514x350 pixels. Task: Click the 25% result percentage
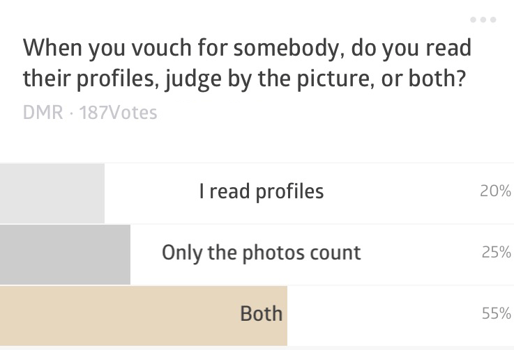(495, 252)
